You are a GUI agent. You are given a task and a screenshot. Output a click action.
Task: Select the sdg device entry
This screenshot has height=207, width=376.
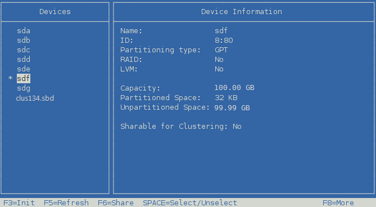coord(24,88)
